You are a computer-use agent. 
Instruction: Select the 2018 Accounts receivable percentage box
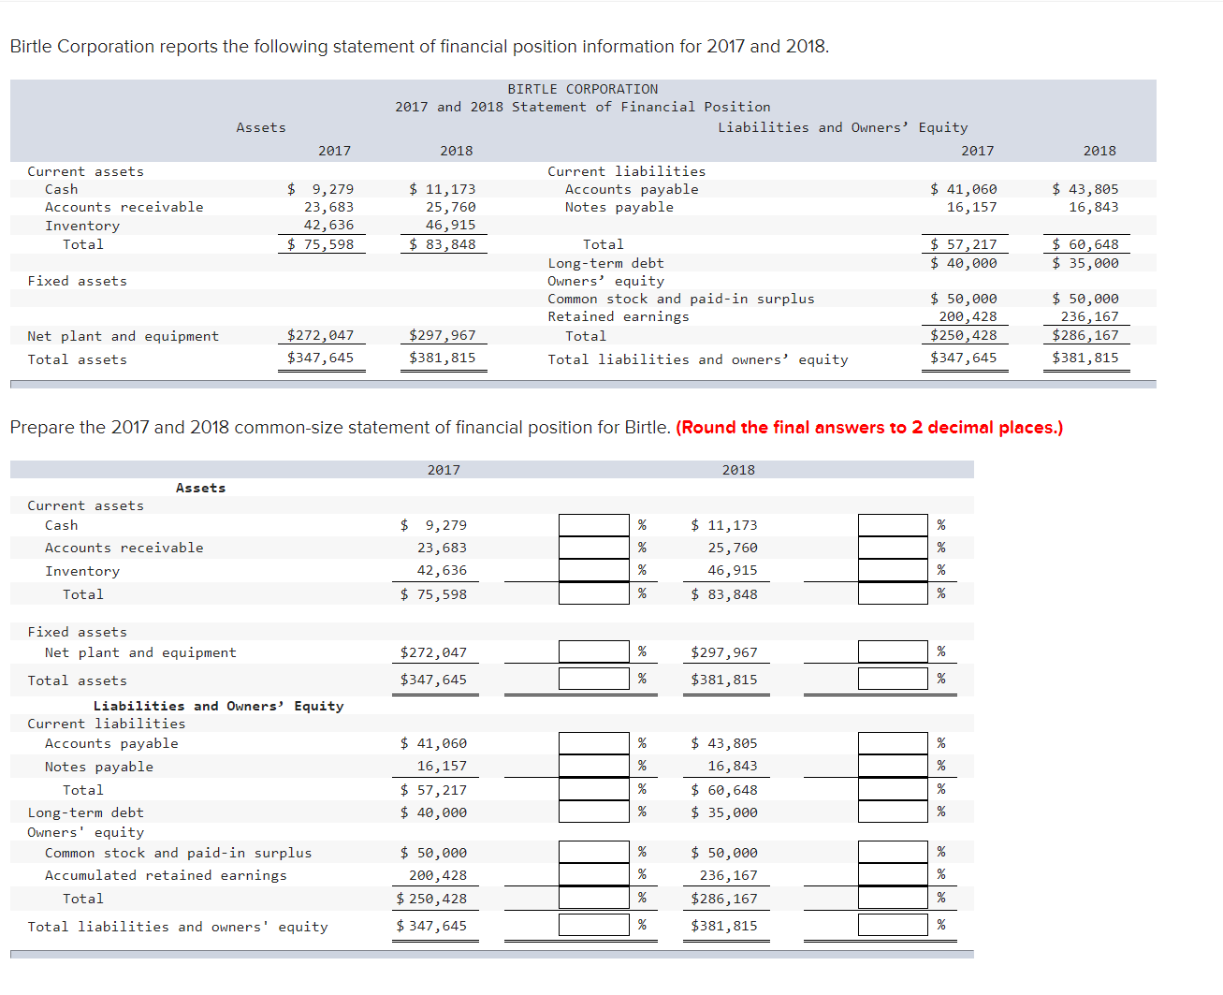coord(894,548)
